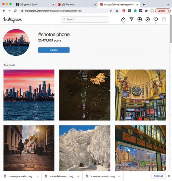
Task: Open snowy trees road post
Action: (x=85, y=148)
